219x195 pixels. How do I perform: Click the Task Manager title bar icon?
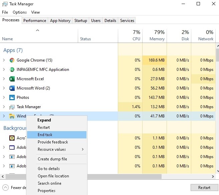(x=5, y=4)
